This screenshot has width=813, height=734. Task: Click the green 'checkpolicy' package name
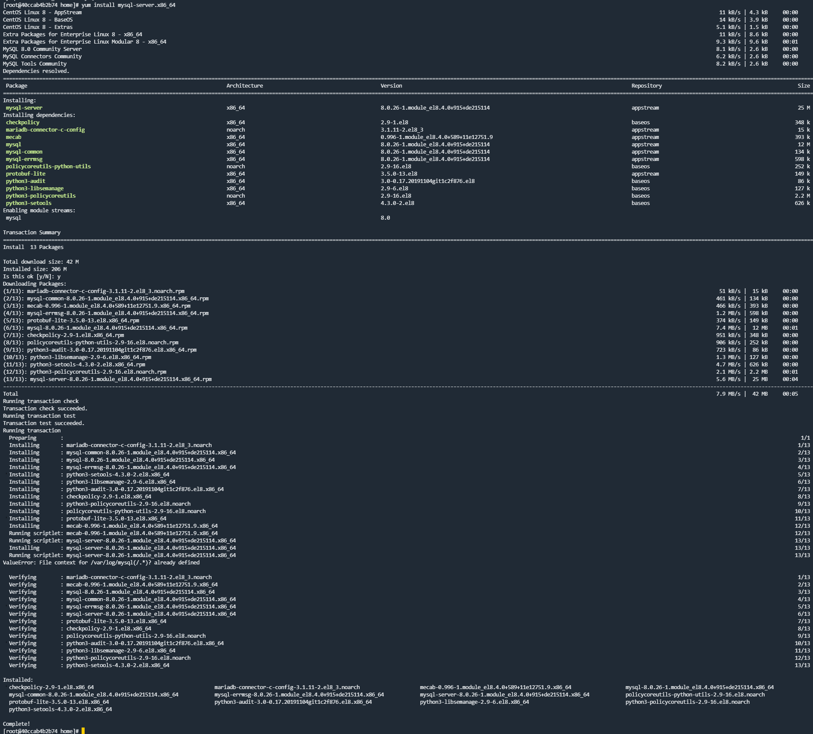(22, 123)
